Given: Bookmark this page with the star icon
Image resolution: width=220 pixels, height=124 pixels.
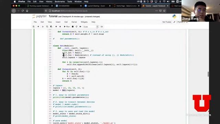Looking at the screenshot, I should pos(164,11).
